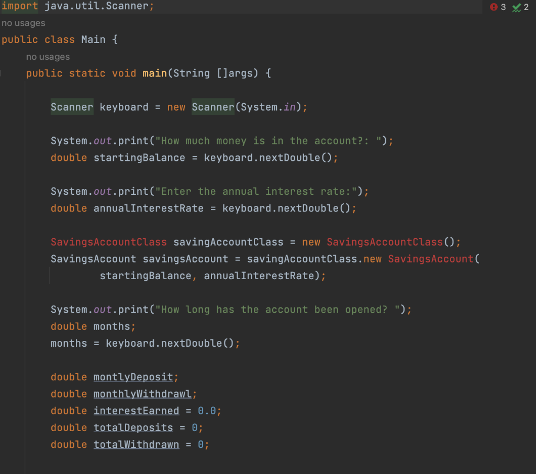Viewport: 536px width, 474px height.
Task: Click the import keyword on the first line
Action: (19, 6)
